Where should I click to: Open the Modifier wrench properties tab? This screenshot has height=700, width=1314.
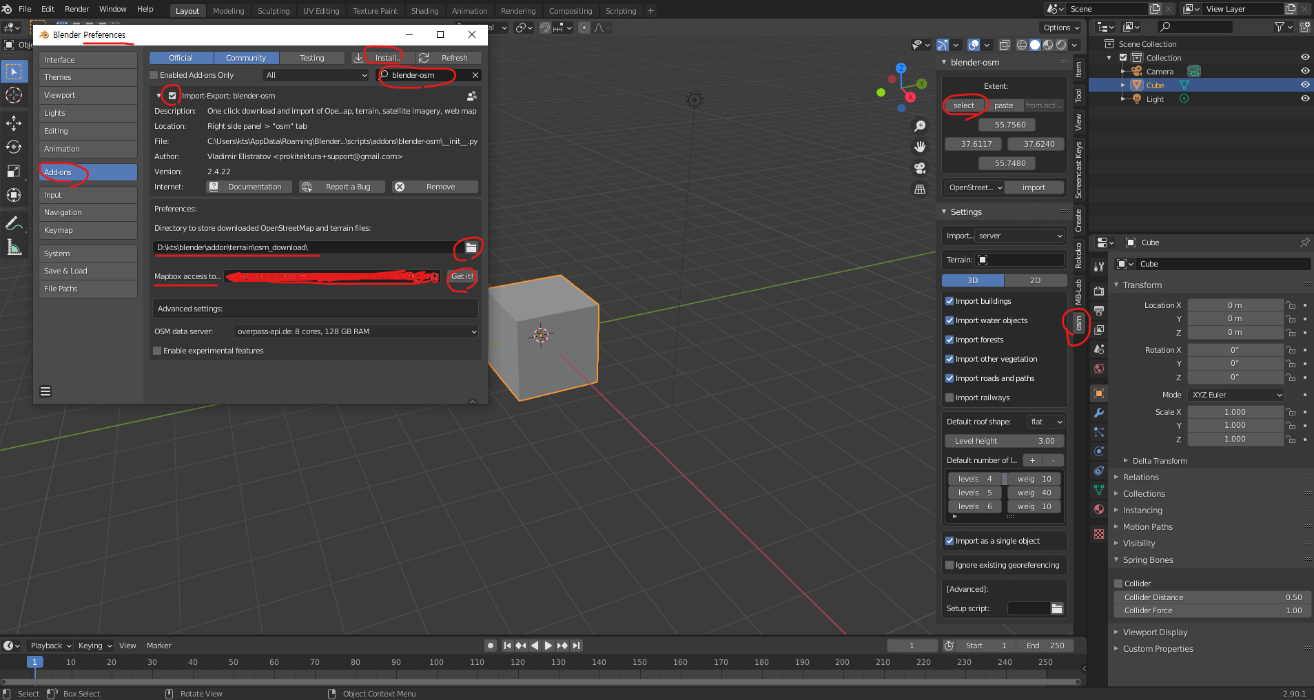click(1099, 413)
